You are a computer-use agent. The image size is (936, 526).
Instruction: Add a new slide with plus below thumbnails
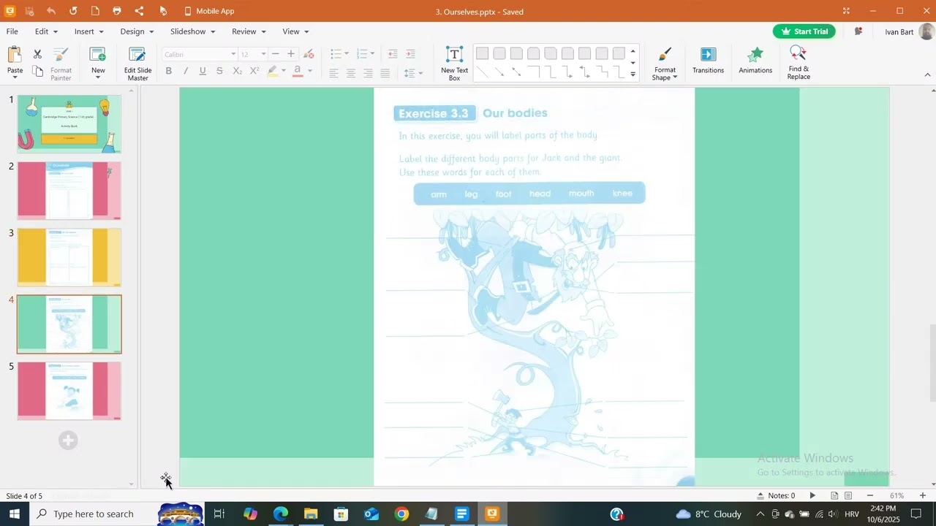[68, 441]
